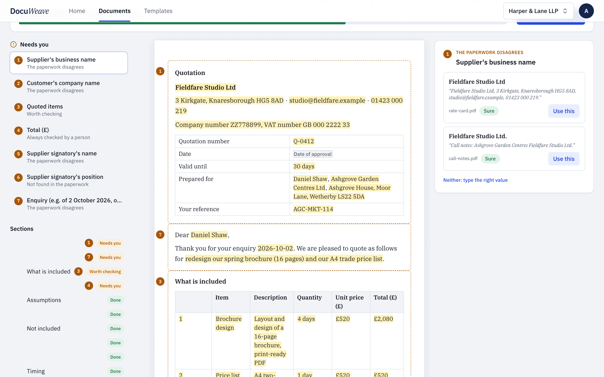Click the Worth checking badge in Sections
The height and width of the screenshot is (377, 604).
tap(105, 271)
